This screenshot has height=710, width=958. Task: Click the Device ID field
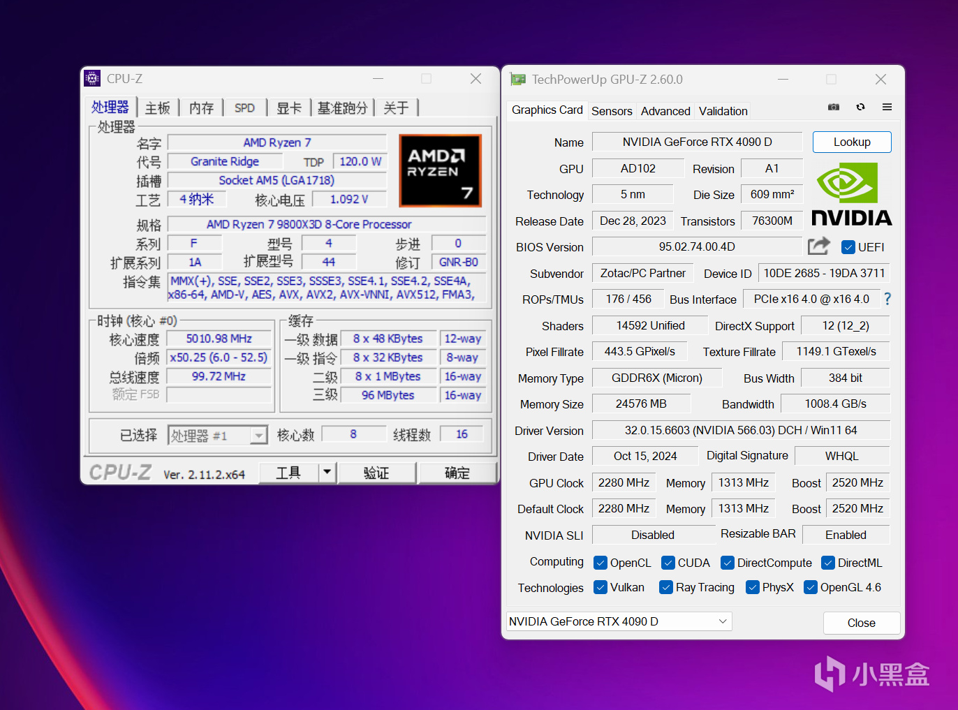pyautogui.click(x=824, y=273)
